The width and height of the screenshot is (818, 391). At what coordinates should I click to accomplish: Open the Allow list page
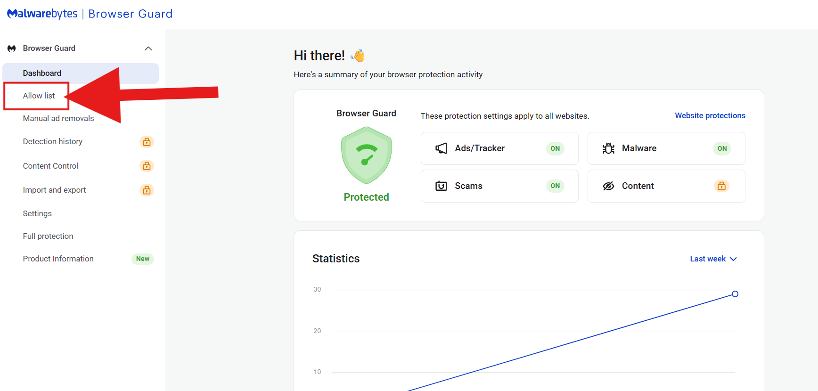(x=39, y=96)
